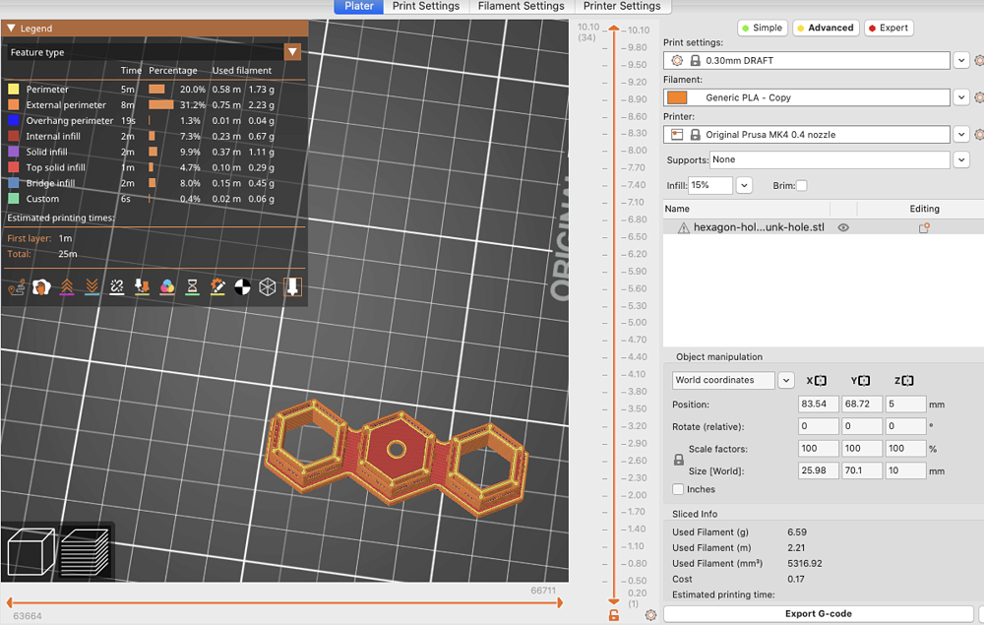This screenshot has height=625, width=984.
Task: Switch to the Print Settings tab
Action: coord(426,6)
